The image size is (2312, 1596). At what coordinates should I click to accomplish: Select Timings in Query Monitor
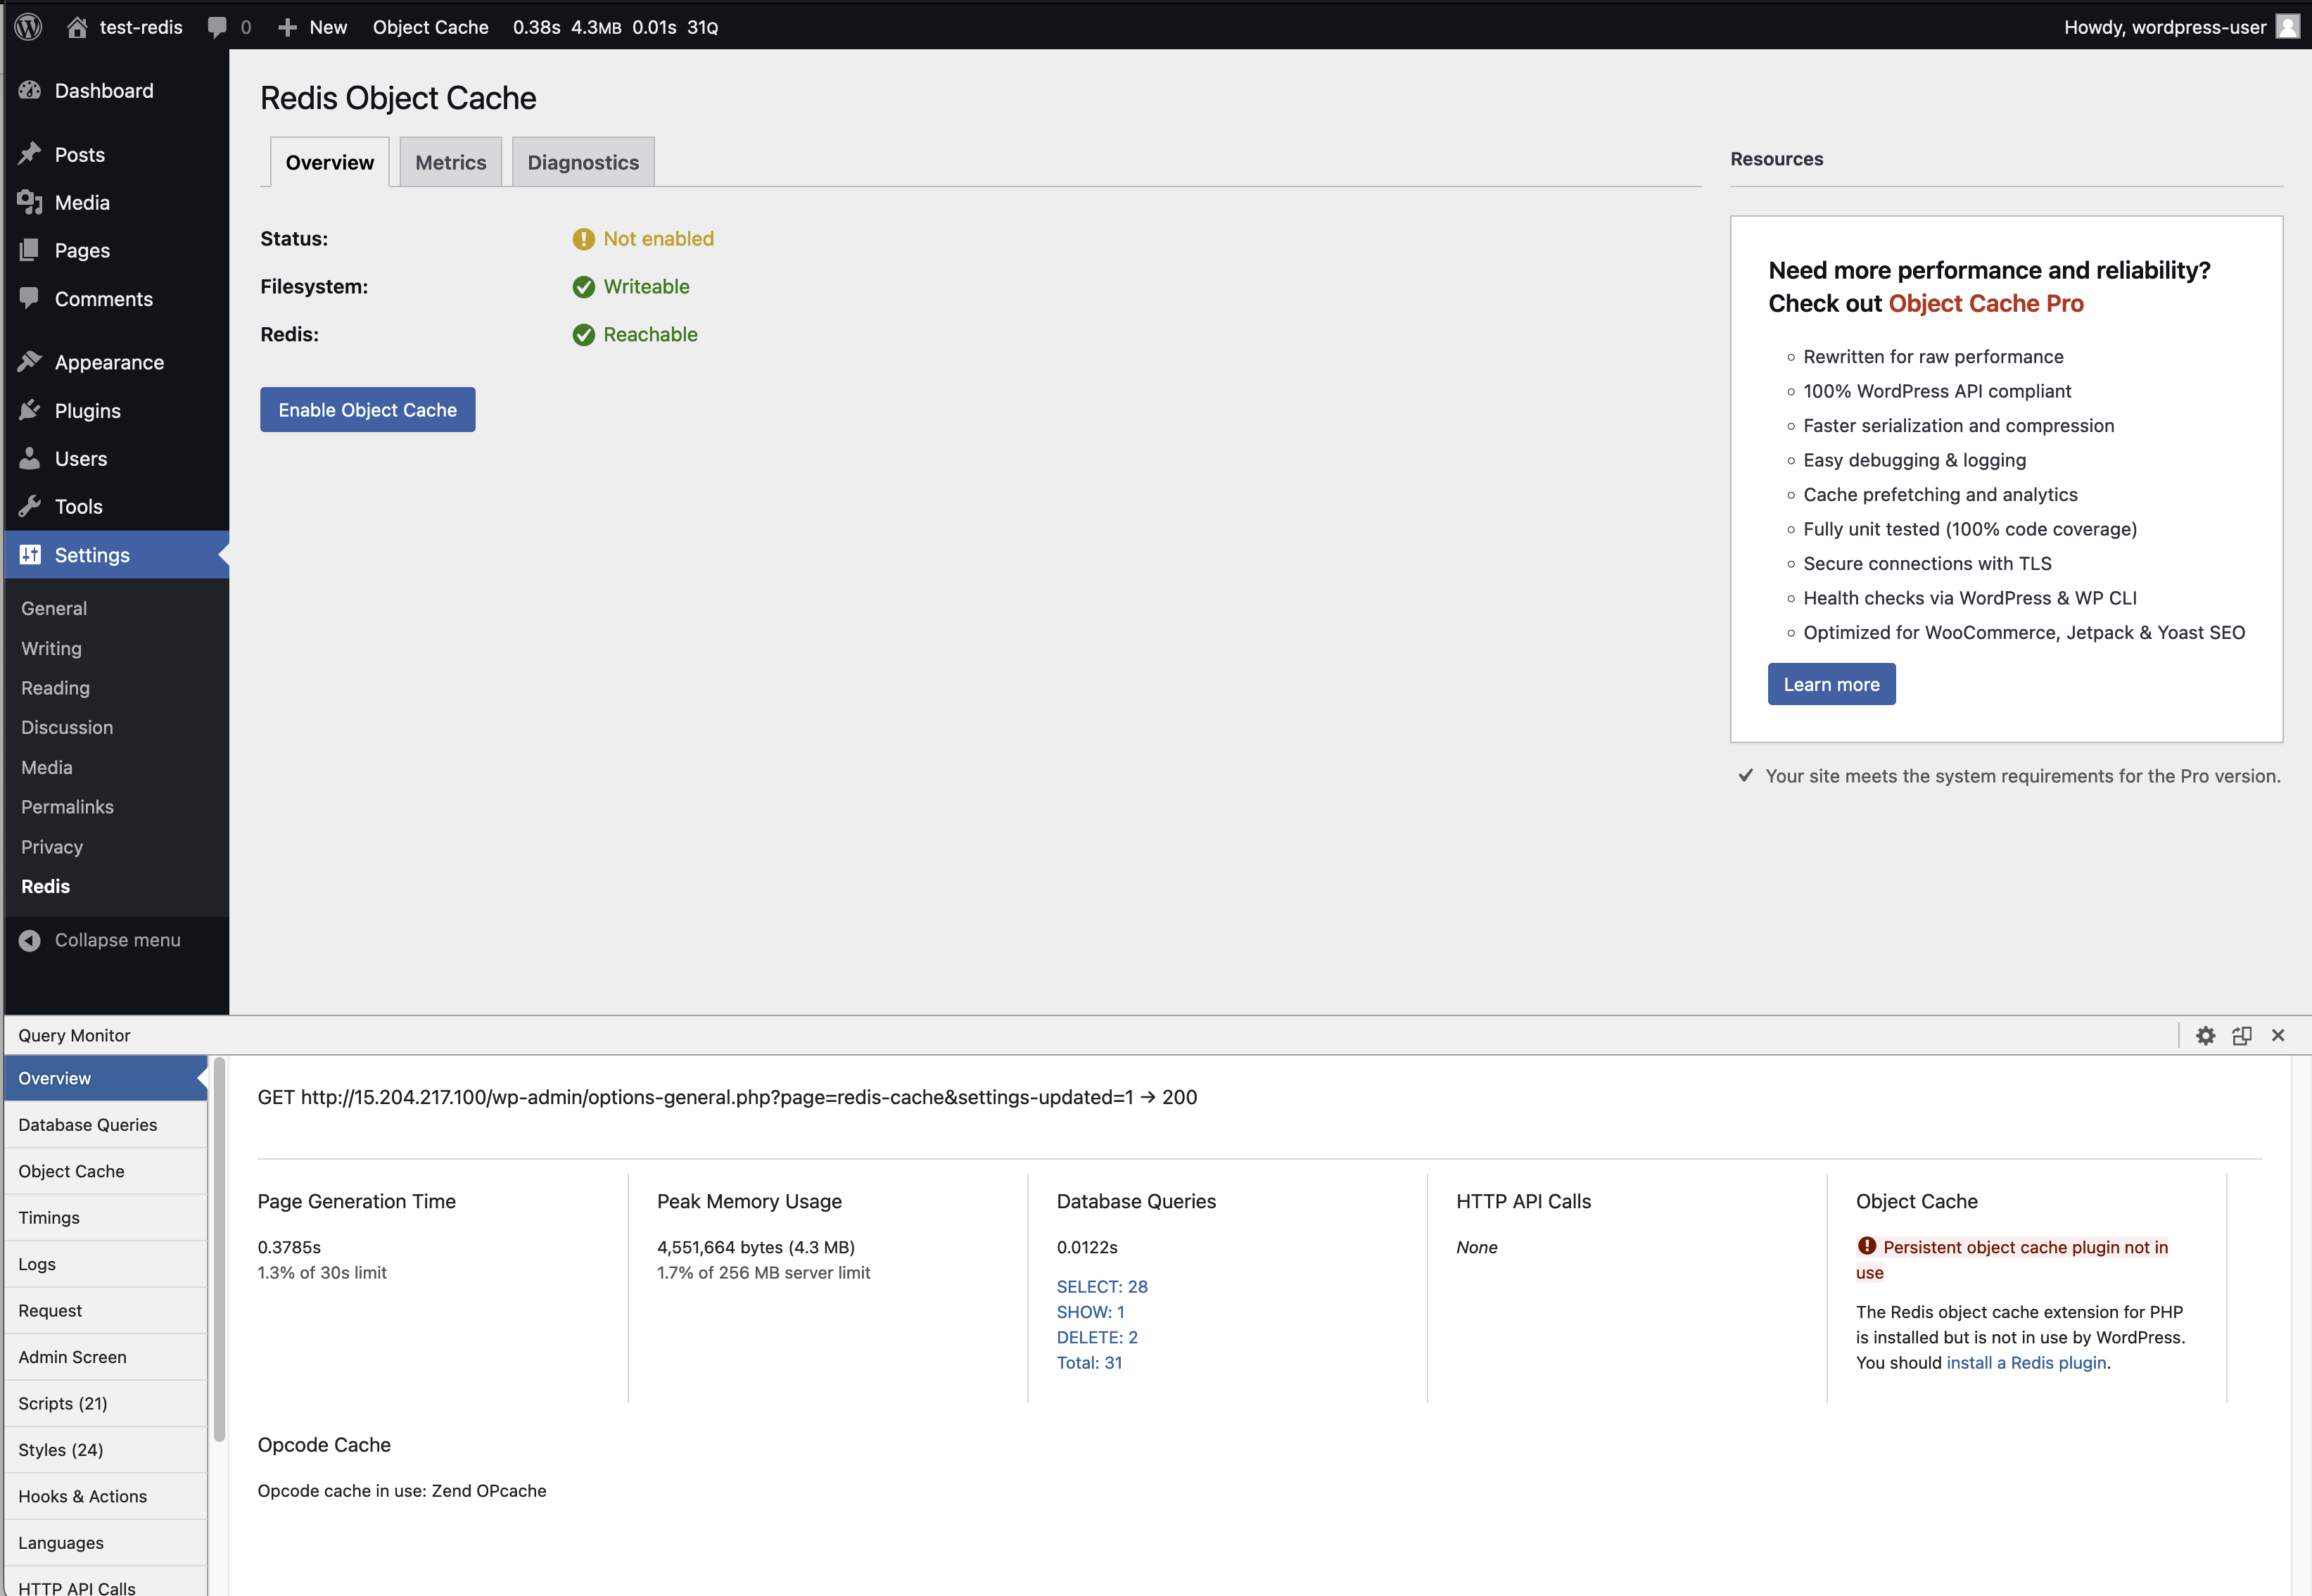tap(106, 1217)
